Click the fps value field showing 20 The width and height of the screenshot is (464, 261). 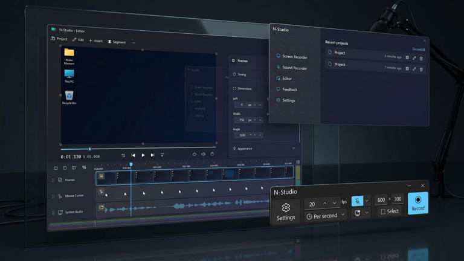[x=312, y=204]
